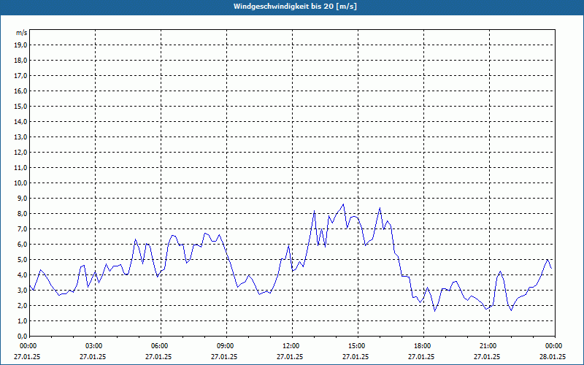This screenshot has height=365, width=584.
Task: Click the 15:00 time axis label
Action: [358, 346]
